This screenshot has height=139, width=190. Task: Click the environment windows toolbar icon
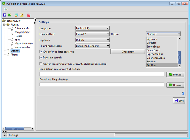click(x=17, y=15)
